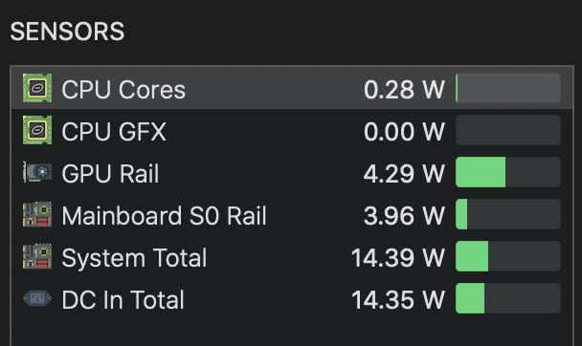Screen dimensions: 582x346
Task: Click the SENSORS section heading
Action: [x=67, y=32]
